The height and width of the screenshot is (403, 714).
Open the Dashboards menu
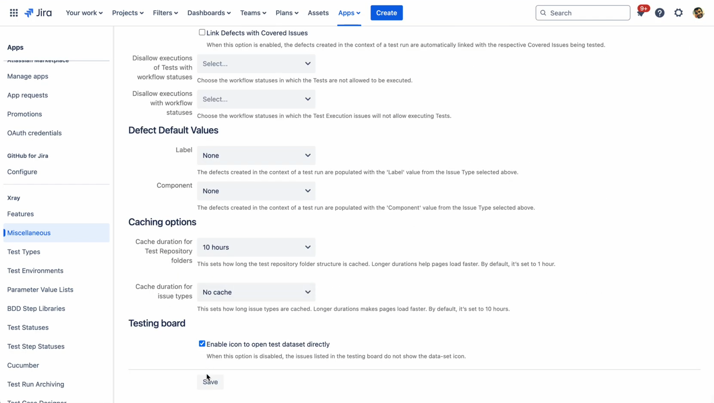click(x=209, y=13)
